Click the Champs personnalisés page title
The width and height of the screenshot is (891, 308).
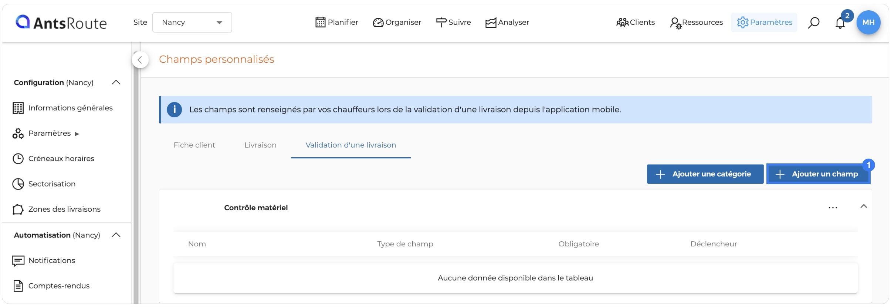click(x=217, y=59)
